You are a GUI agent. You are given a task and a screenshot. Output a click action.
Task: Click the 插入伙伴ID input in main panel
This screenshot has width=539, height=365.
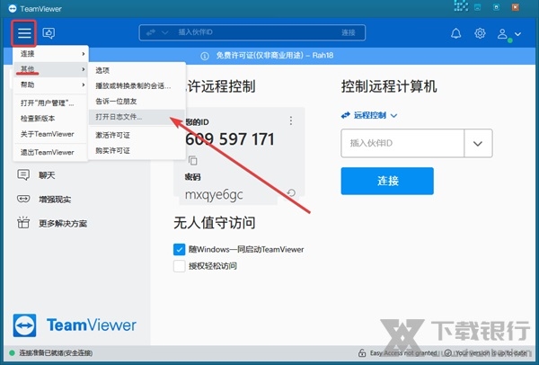point(402,143)
